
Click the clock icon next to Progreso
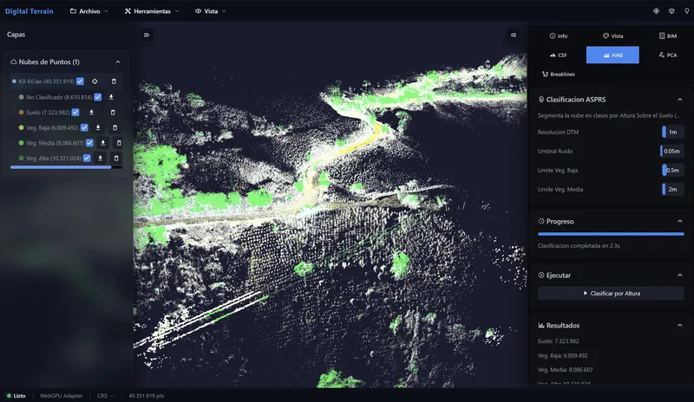click(540, 221)
